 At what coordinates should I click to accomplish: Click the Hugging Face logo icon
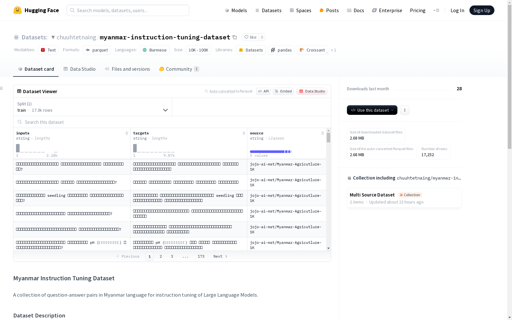click(18, 10)
